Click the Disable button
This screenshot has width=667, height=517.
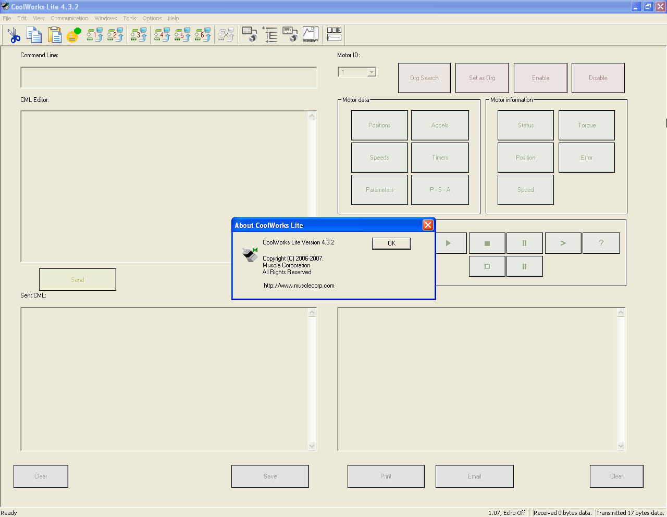point(598,78)
